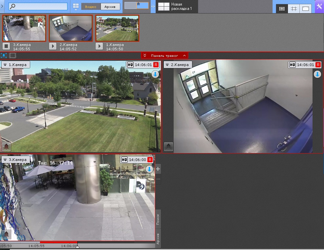Click the timeline position marker at 14:06:00
The image size is (324, 250).
click(x=77, y=246)
